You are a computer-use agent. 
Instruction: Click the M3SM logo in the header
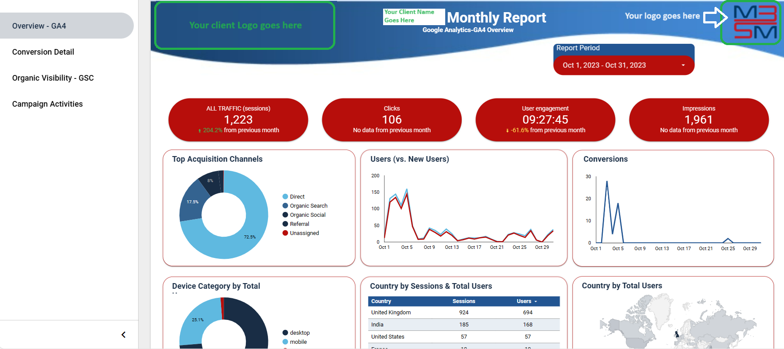pyautogui.click(x=754, y=23)
